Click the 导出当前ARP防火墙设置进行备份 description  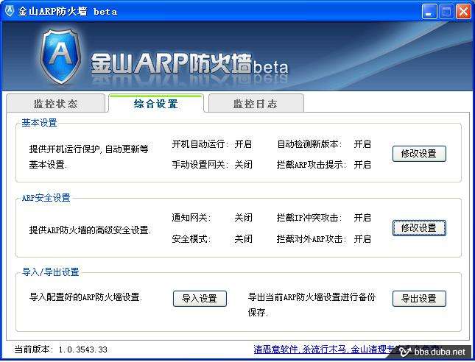pos(312,304)
